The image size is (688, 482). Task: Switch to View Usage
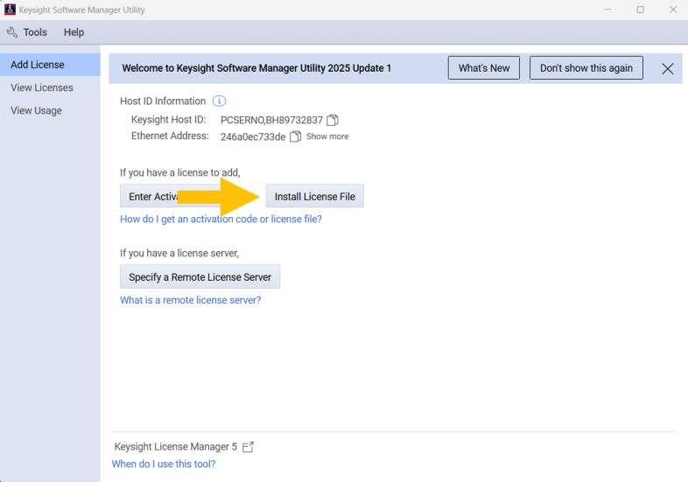50,110
